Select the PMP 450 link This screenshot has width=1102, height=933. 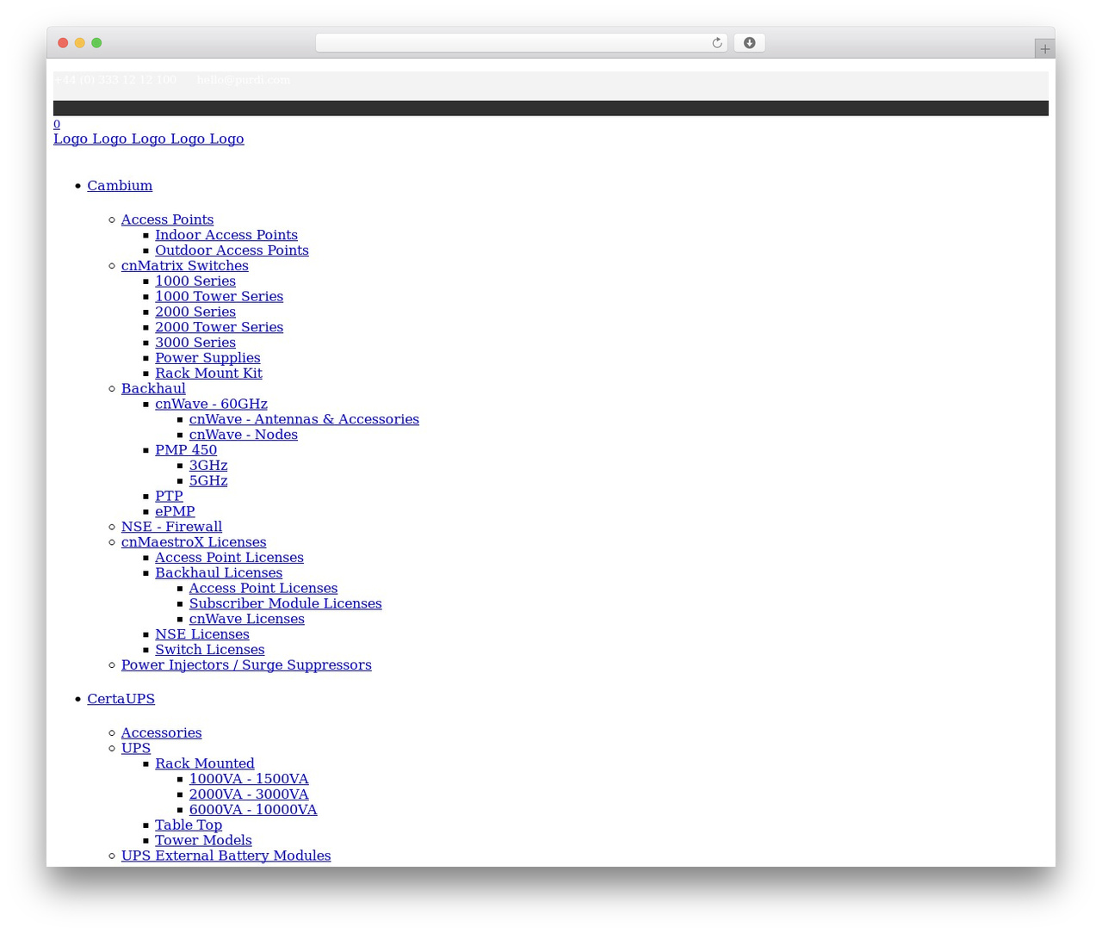(186, 451)
